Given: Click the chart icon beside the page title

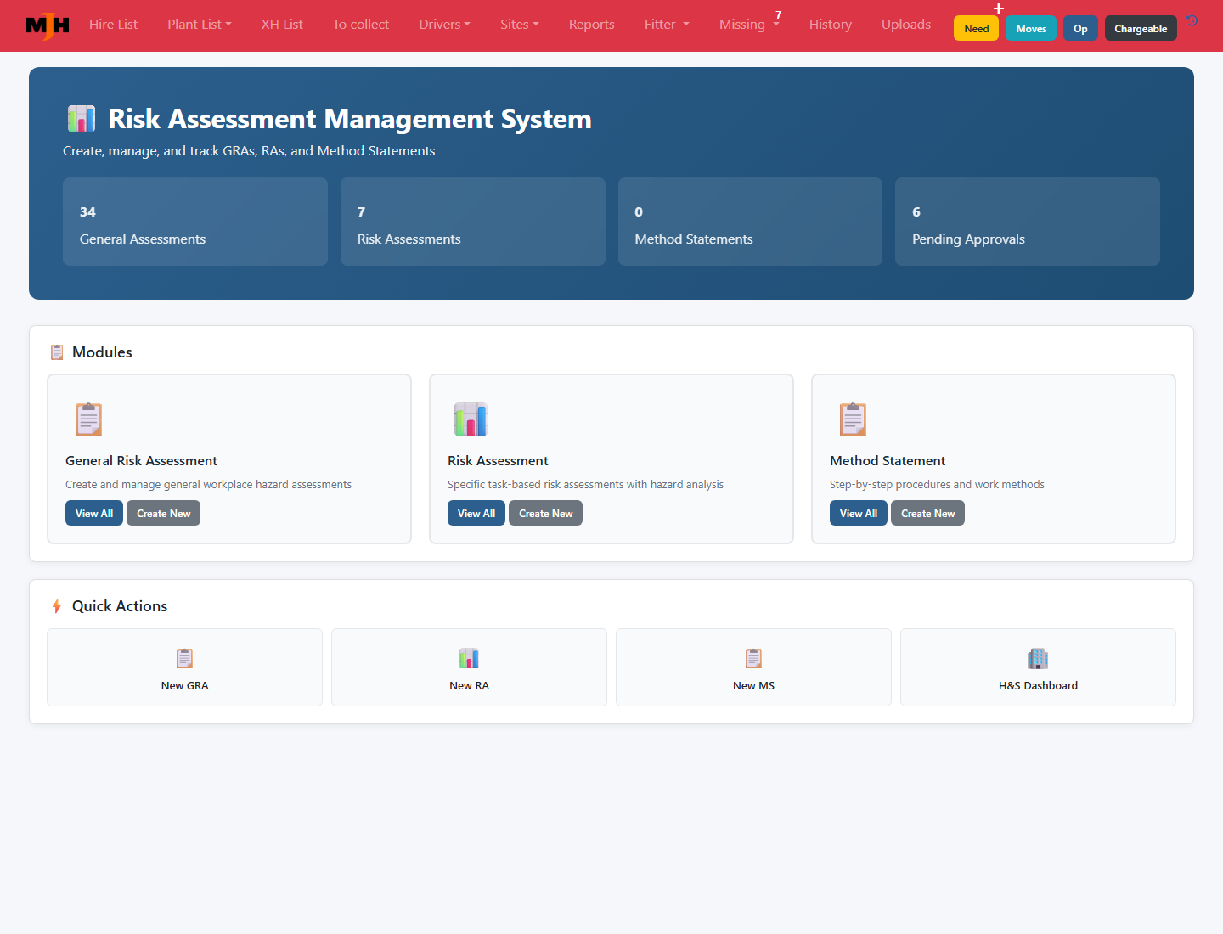Looking at the screenshot, I should [82, 119].
